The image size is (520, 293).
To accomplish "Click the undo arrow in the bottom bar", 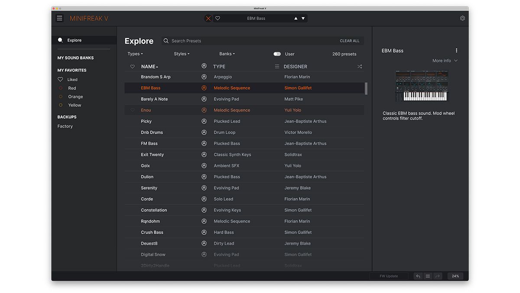I will coord(418,276).
